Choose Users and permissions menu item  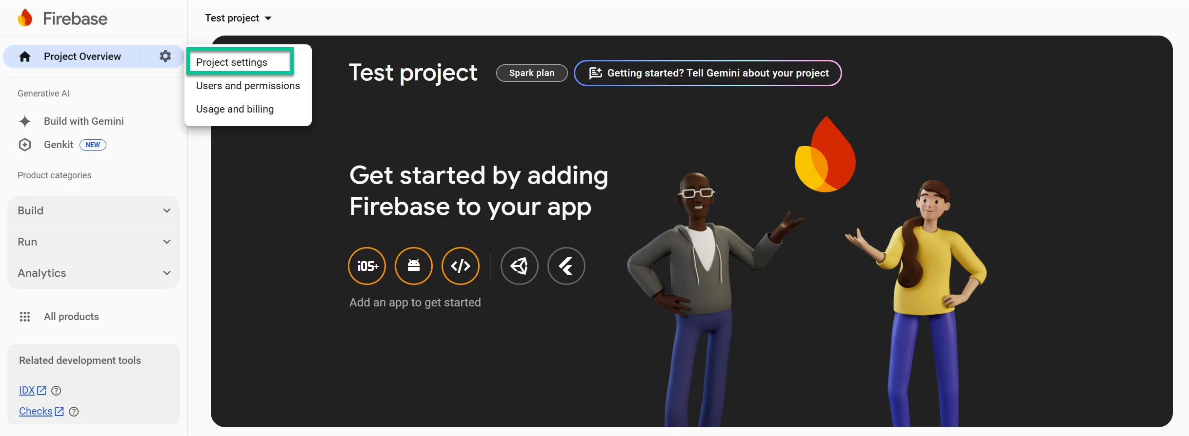pyautogui.click(x=248, y=86)
